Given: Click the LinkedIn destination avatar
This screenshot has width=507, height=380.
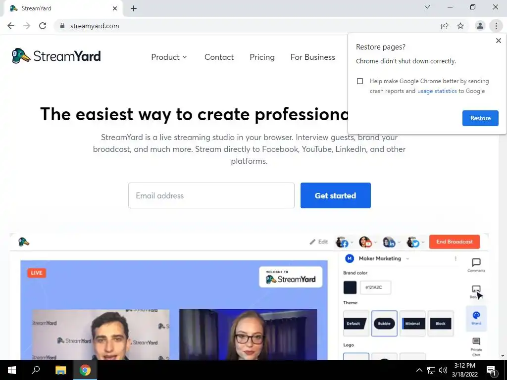Looking at the screenshot, I should (389, 241).
